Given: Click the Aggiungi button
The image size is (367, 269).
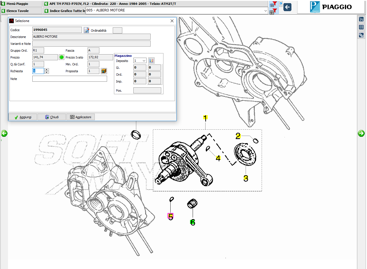Looking at the screenshot, I should [x=23, y=117].
